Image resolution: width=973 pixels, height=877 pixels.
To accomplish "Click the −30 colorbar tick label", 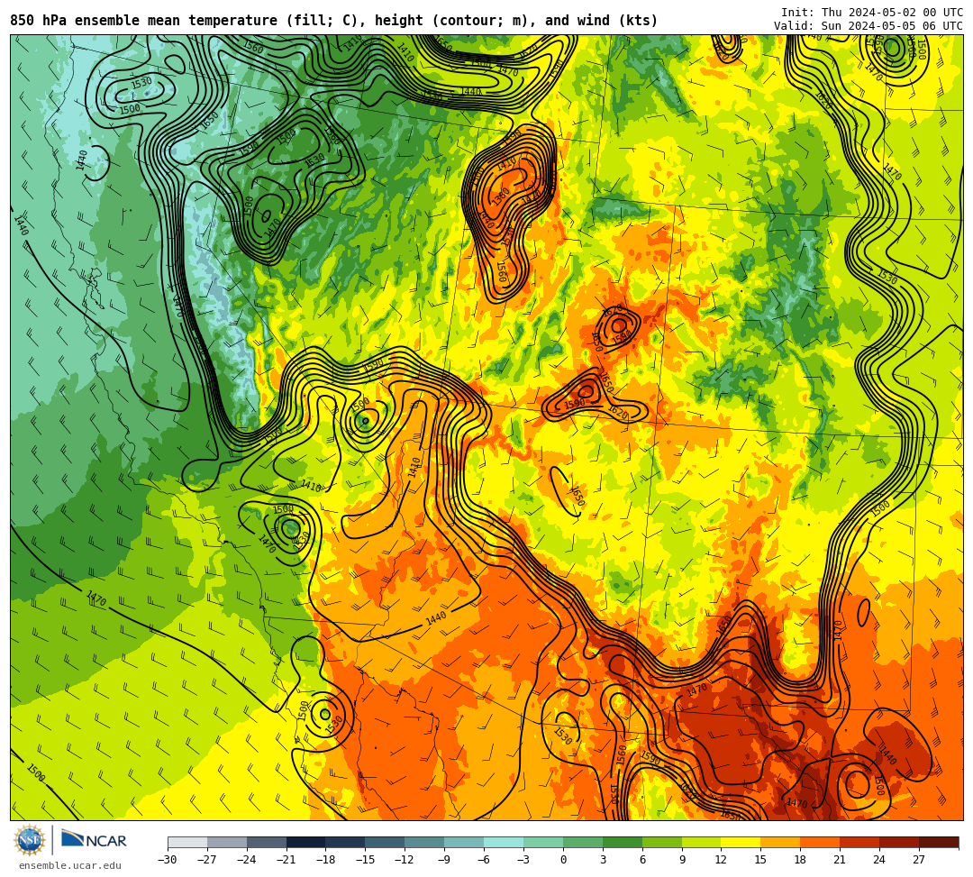I will [x=168, y=860].
